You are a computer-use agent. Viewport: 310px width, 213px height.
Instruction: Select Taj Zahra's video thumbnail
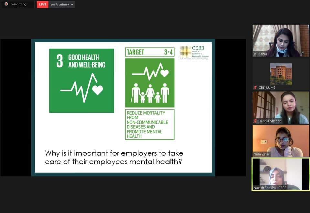pyautogui.click(x=281, y=41)
